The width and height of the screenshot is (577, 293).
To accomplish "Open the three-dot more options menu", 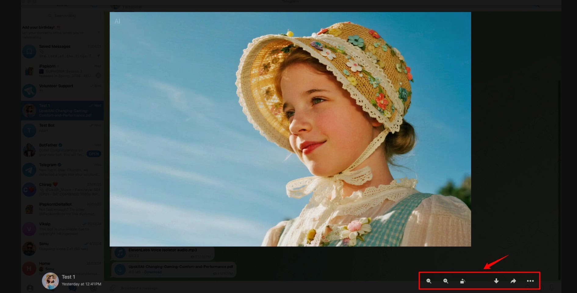I will click(530, 281).
